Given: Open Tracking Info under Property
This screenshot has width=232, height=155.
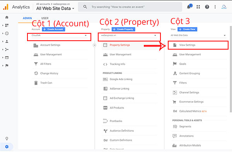Looking at the screenshot, I should pyautogui.click(x=117, y=64).
